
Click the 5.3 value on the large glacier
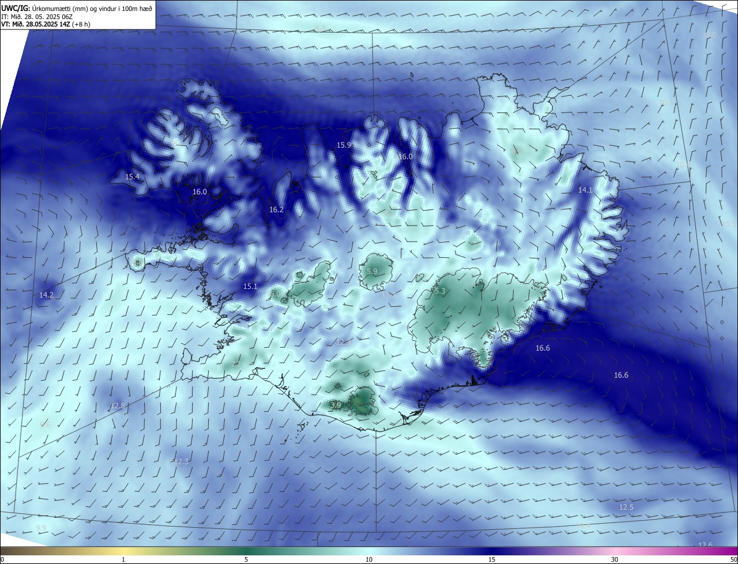point(440,291)
